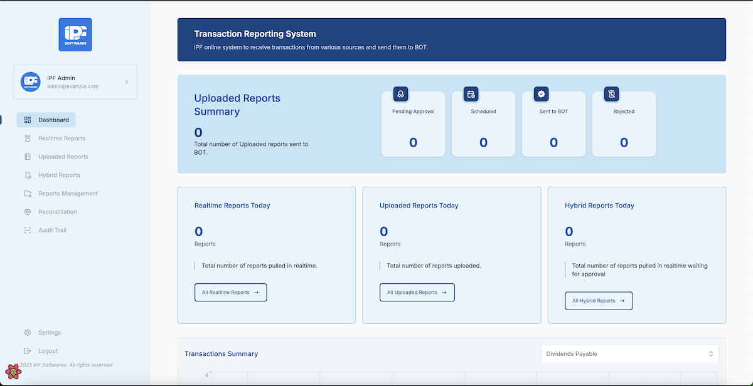Click the Dashboard grid icon
This screenshot has height=386, width=753.
pyautogui.click(x=28, y=120)
